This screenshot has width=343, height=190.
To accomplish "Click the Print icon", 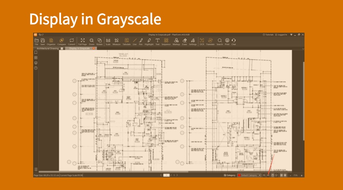I will point(227,41).
